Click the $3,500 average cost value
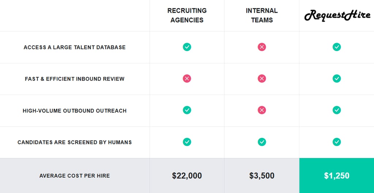 coord(262,175)
